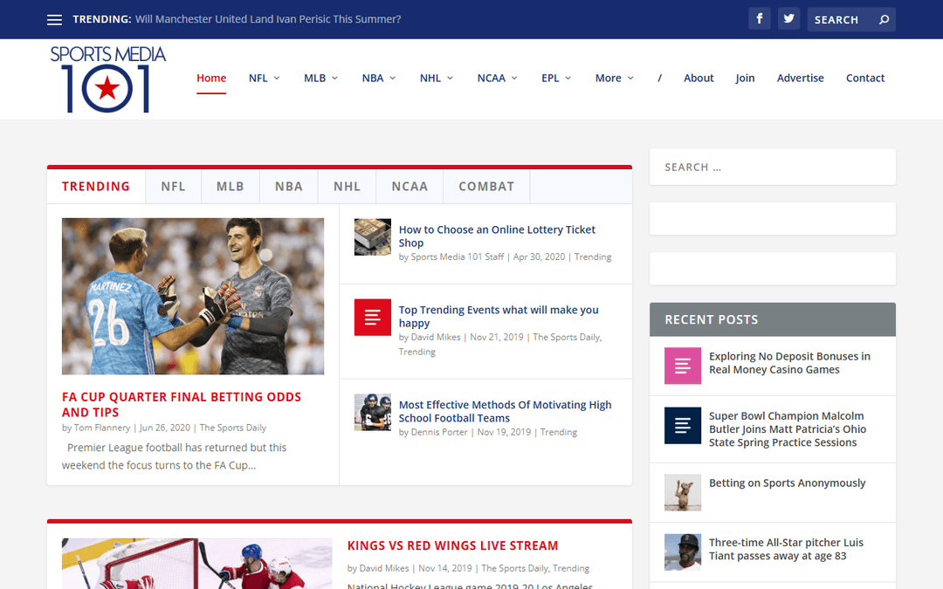Open Exploring No Deposit Bonuses recent post

pyautogui.click(x=789, y=363)
